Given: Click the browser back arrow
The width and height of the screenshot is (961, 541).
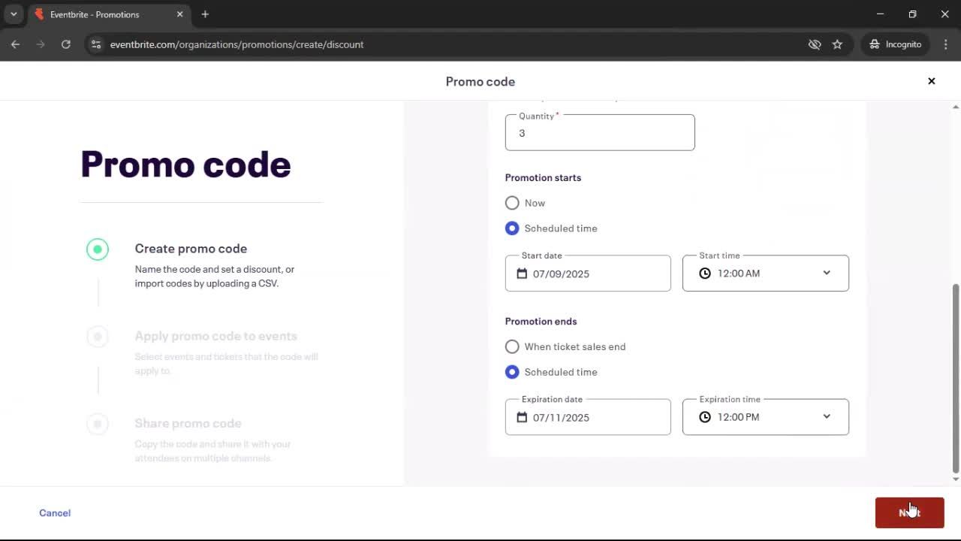Looking at the screenshot, I should (15, 44).
